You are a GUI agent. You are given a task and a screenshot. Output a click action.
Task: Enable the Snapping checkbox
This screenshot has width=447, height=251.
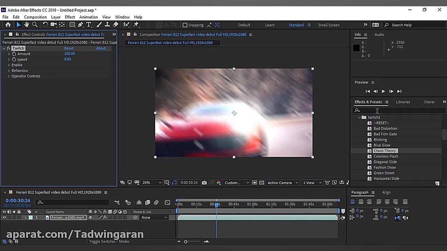coord(185,25)
